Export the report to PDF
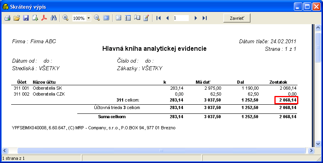This screenshot has width=323, height=163. tap(44, 18)
